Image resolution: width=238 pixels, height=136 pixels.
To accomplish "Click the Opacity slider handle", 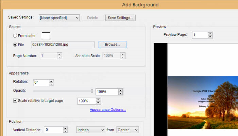I will pyautogui.click(x=92, y=91).
